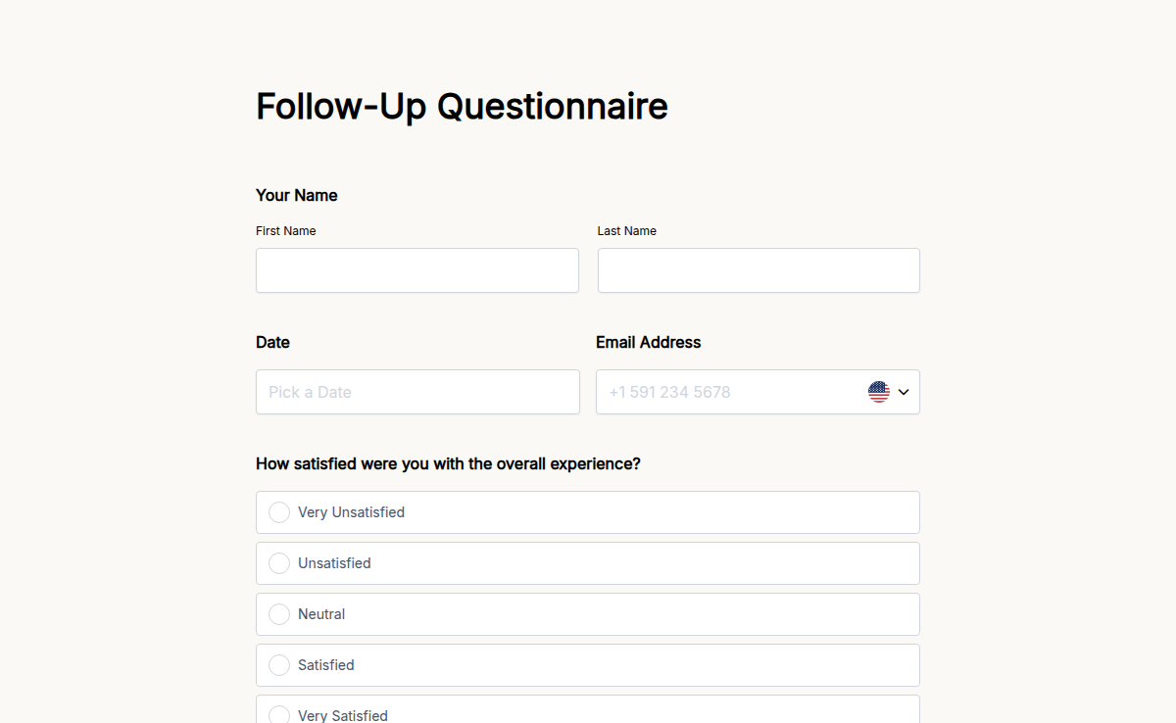Mark "Satisfied" for the overall experience

(279, 664)
